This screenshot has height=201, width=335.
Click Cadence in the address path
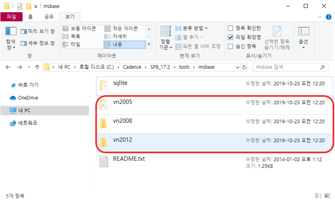[132, 67]
